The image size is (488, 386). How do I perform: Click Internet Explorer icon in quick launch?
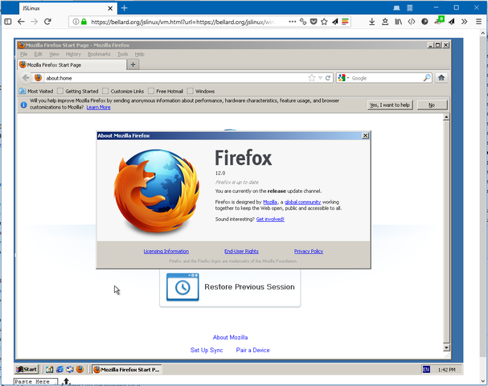click(x=59, y=369)
